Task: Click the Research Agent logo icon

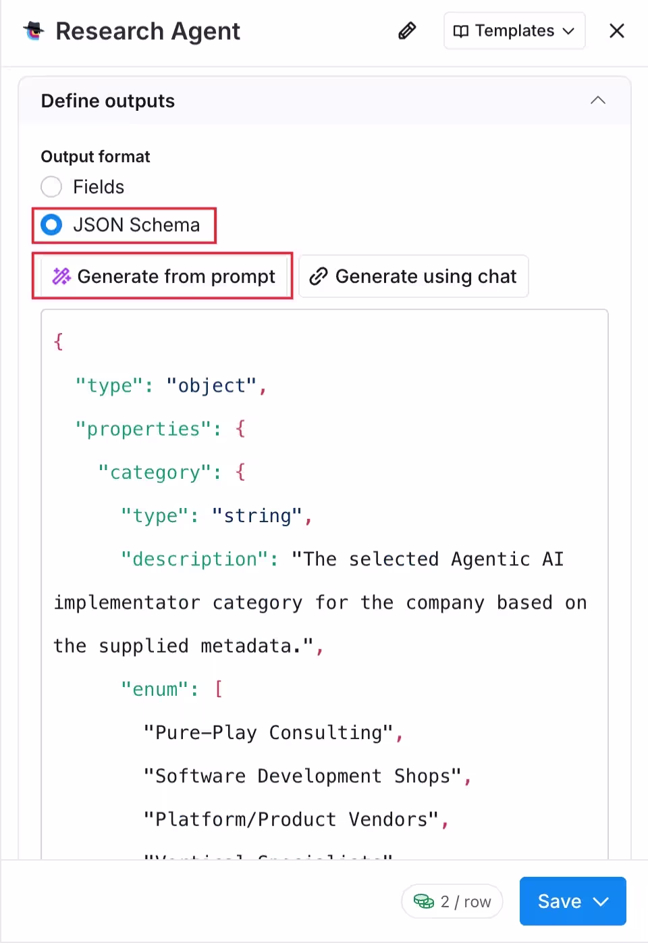Action: (x=32, y=30)
